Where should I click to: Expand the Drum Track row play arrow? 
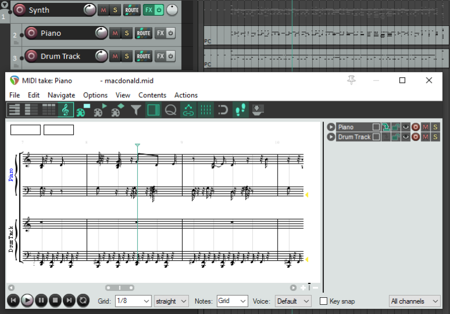331,137
